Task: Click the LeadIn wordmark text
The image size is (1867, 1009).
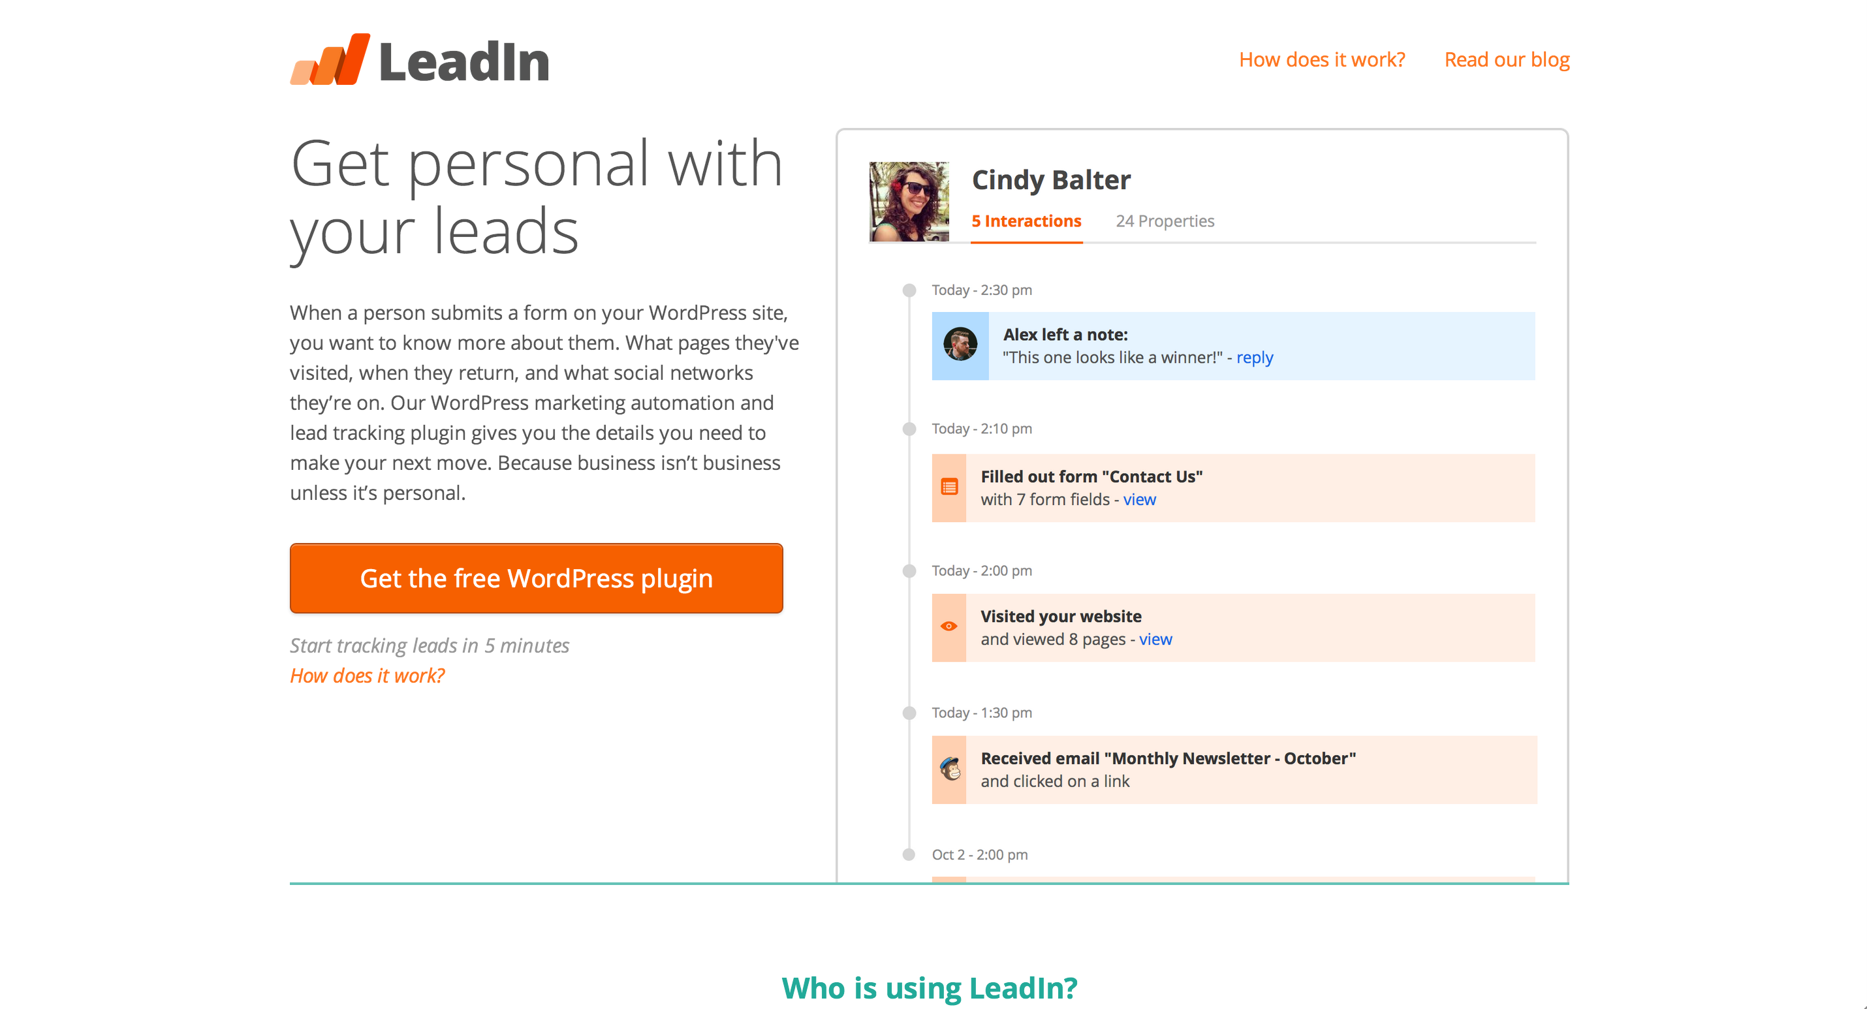Action: pyautogui.click(x=465, y=63)
